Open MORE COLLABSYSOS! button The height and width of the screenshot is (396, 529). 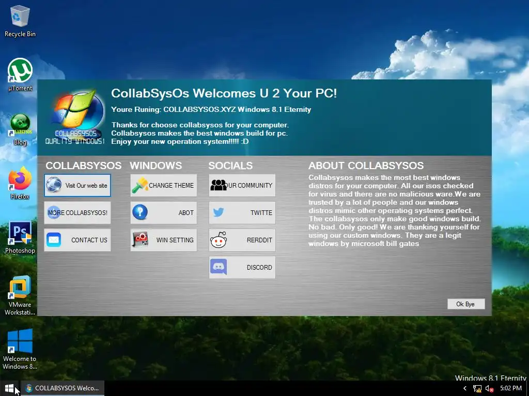(x=77, y=212)
